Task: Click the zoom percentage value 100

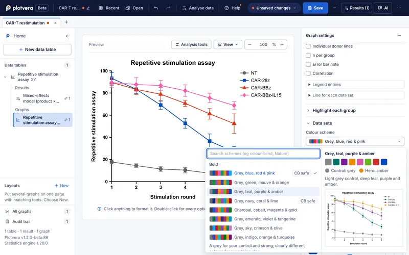Action: (x=263, y=44)
